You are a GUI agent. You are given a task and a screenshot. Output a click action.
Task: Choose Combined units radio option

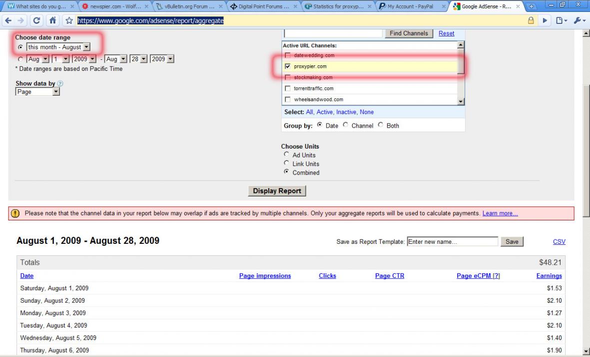(x=287, y=172)
